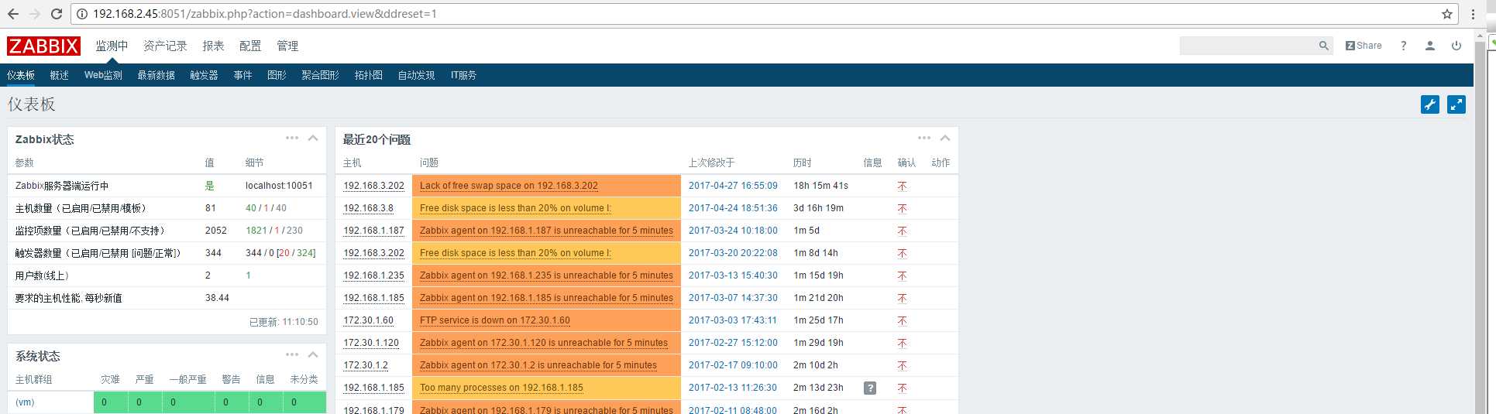
Task: Click the dashboard edit wrench icon
Action: click(1430, 104)
